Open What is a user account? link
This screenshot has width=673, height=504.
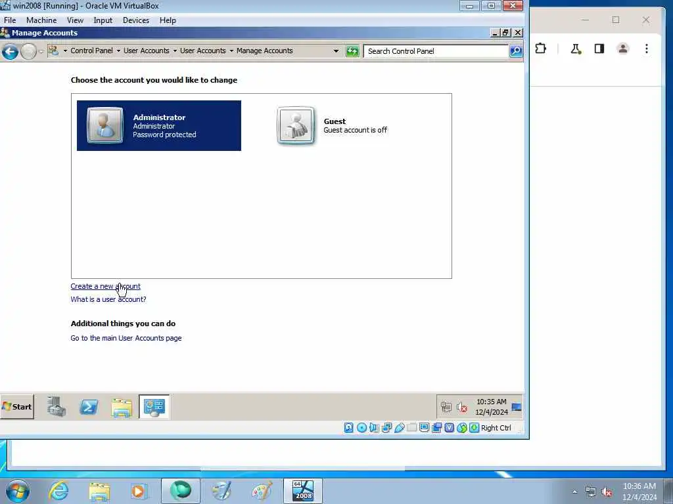coord(108,299)
